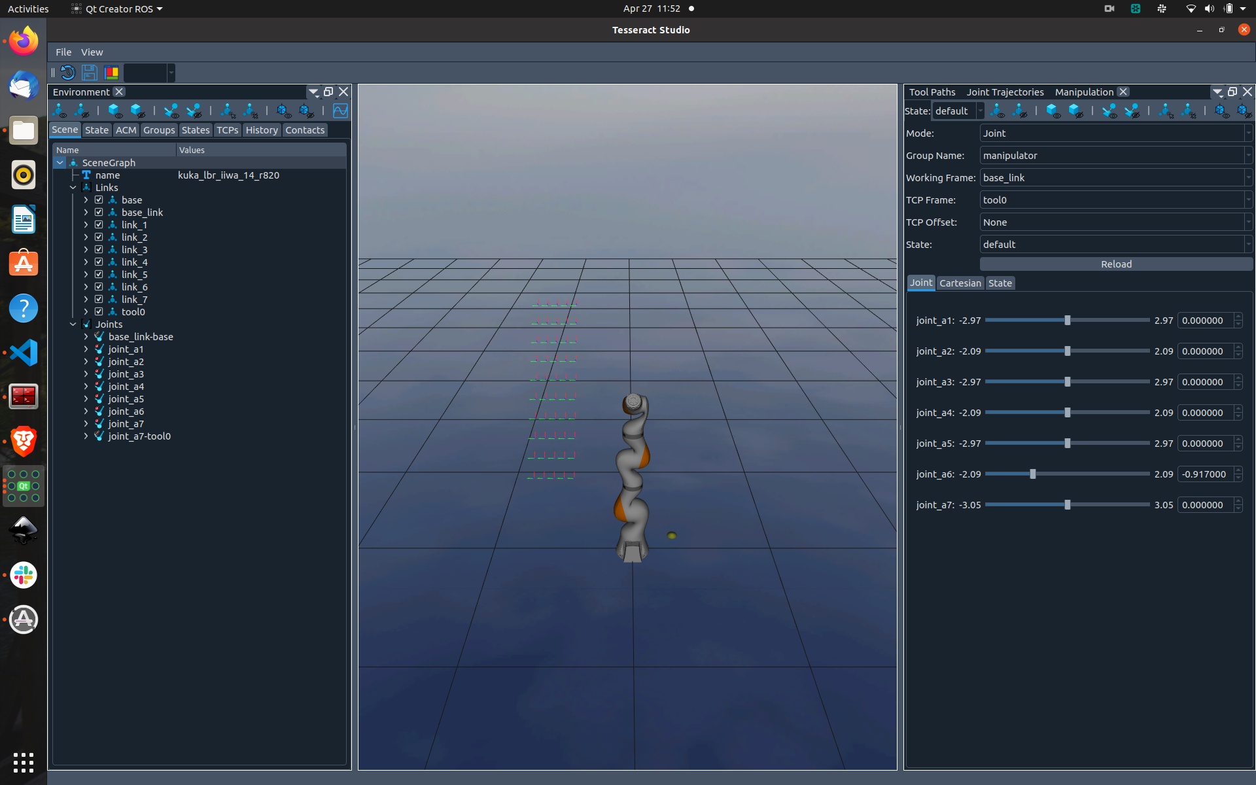
Task: Toggle visibility checkbox for link_5
Action: click(99, 274)
